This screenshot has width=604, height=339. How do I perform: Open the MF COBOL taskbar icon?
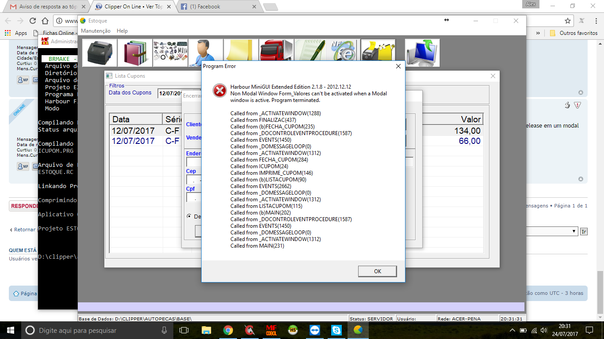[271, 330]
